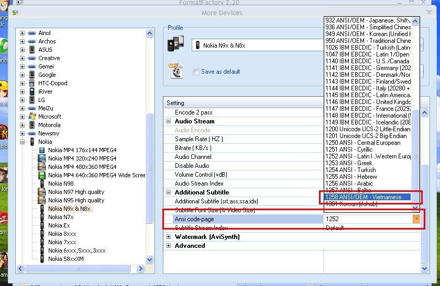Click the Motorola phone icon
The height and width of the screenshot is (286, 440).
pos(32,125)
